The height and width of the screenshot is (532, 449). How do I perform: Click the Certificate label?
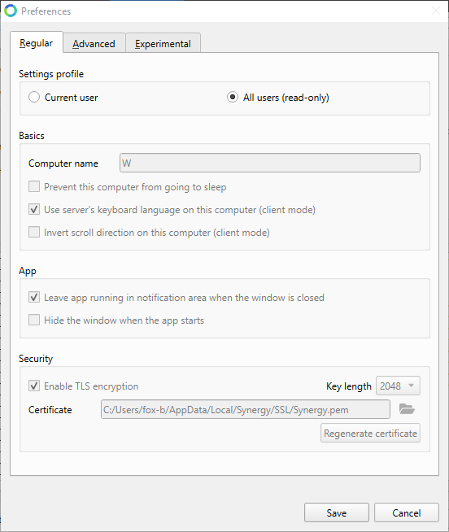coord(50,409)
